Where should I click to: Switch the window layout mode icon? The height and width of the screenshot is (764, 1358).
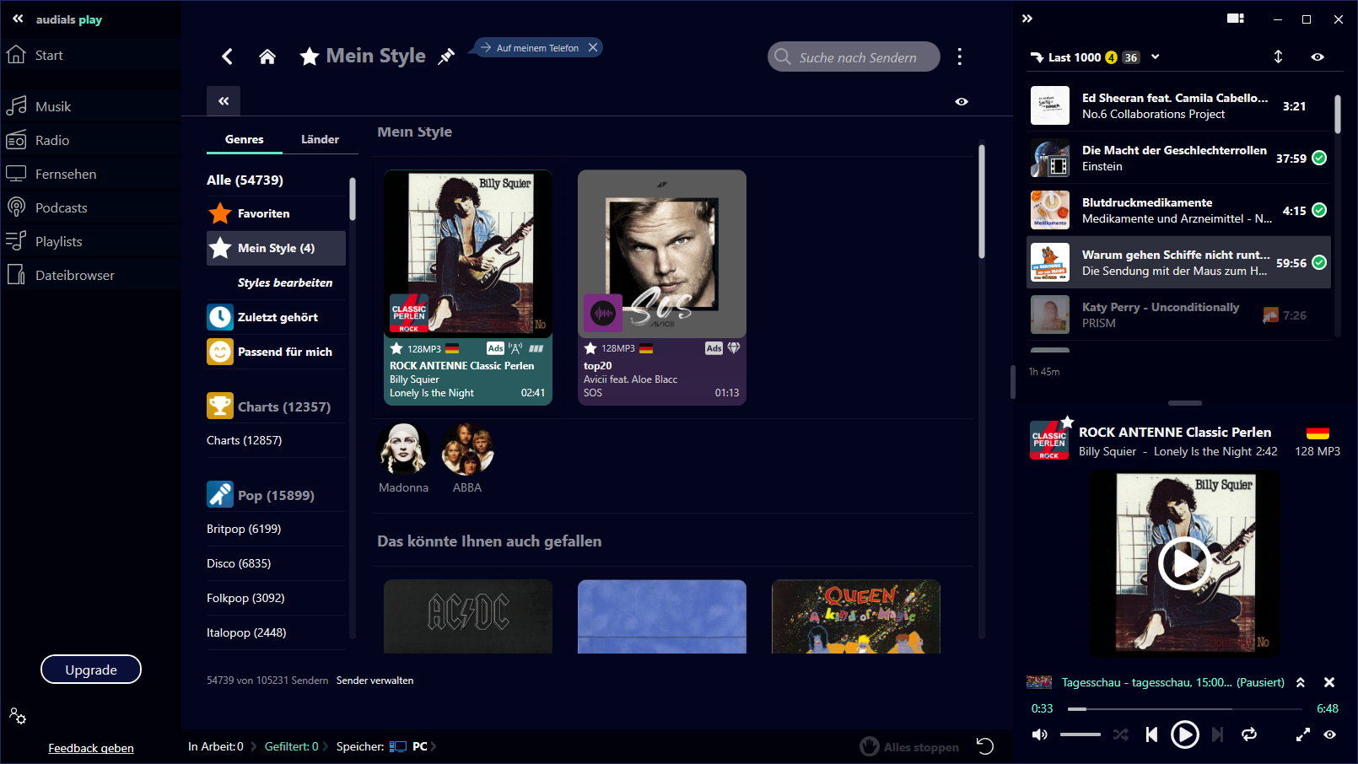pyautogui.click(x=1236, y=19)
